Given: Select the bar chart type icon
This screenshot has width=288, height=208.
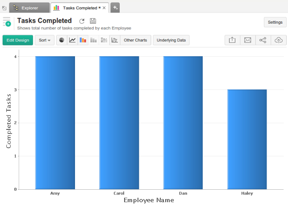Looking at the screenshot, I should tap(83, 40).
